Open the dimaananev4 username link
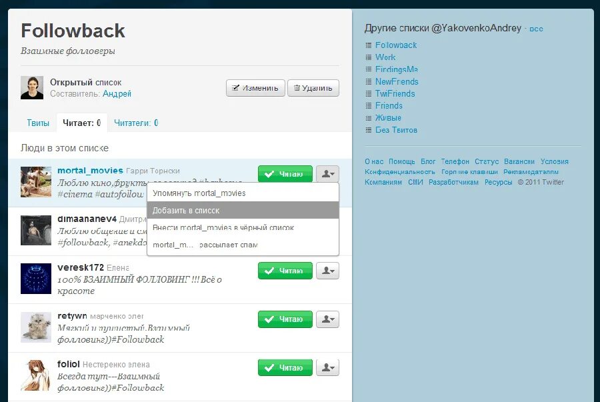This screenshot has width=600, height=402. click(x=87, y=219)
